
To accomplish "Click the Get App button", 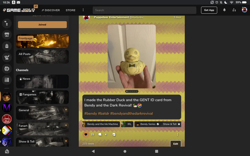I will point(209,10).
